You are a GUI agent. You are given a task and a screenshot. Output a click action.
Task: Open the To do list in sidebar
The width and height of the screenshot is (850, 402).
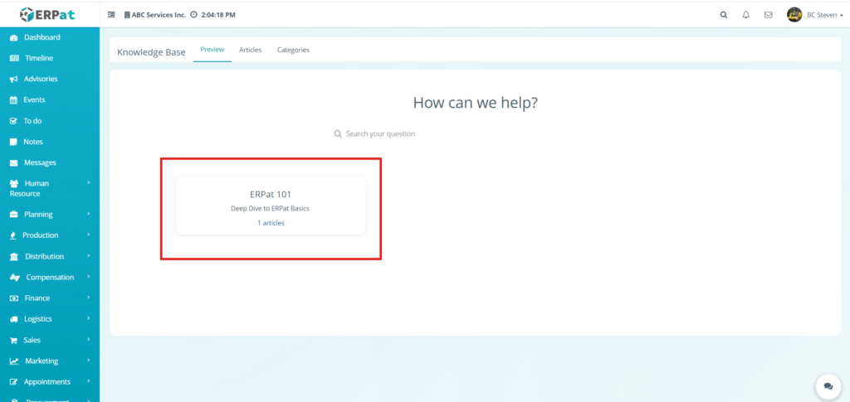32,121
